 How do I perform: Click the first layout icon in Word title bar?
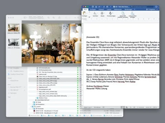(x=93, y=7)
